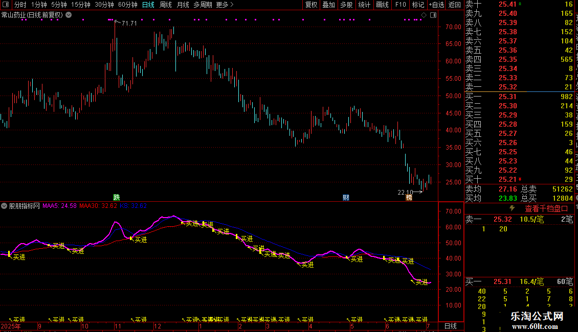Viewport: 578px width, 332px height.
Task: Expand the 更多 periods menu
Action: [x=225, y=5]
